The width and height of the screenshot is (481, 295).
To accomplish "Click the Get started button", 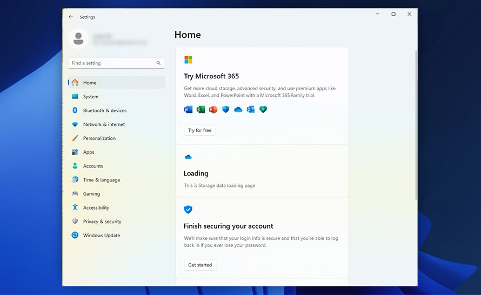I will click(x=200, y=265).
